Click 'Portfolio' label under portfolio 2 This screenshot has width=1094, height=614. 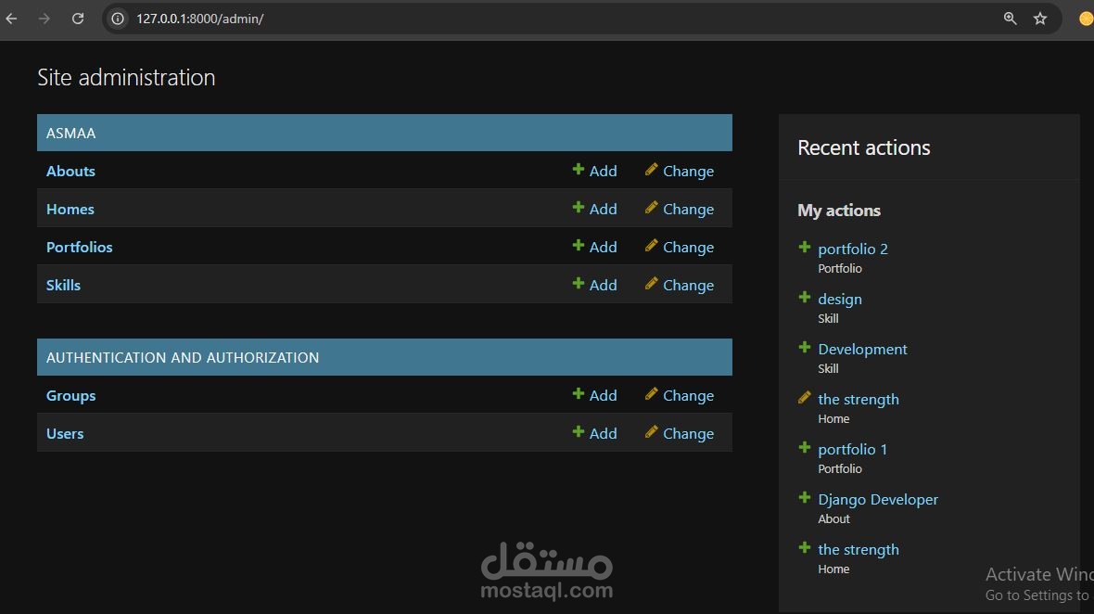840,269
